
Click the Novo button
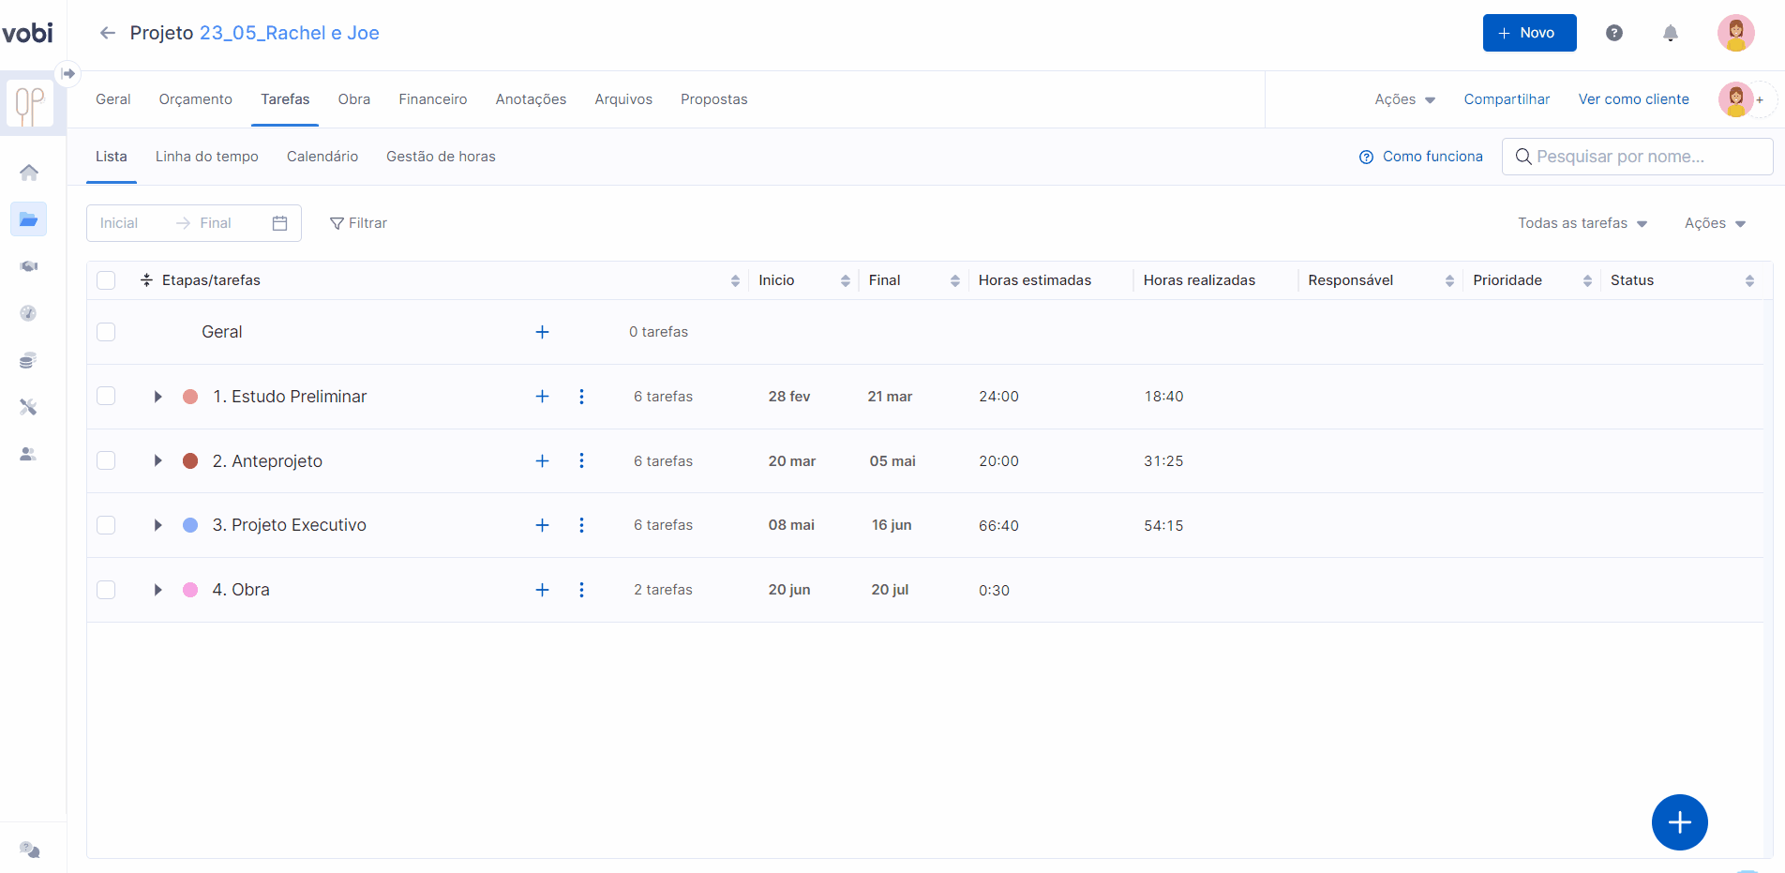pyautogui.click(x=1529, y=33)
